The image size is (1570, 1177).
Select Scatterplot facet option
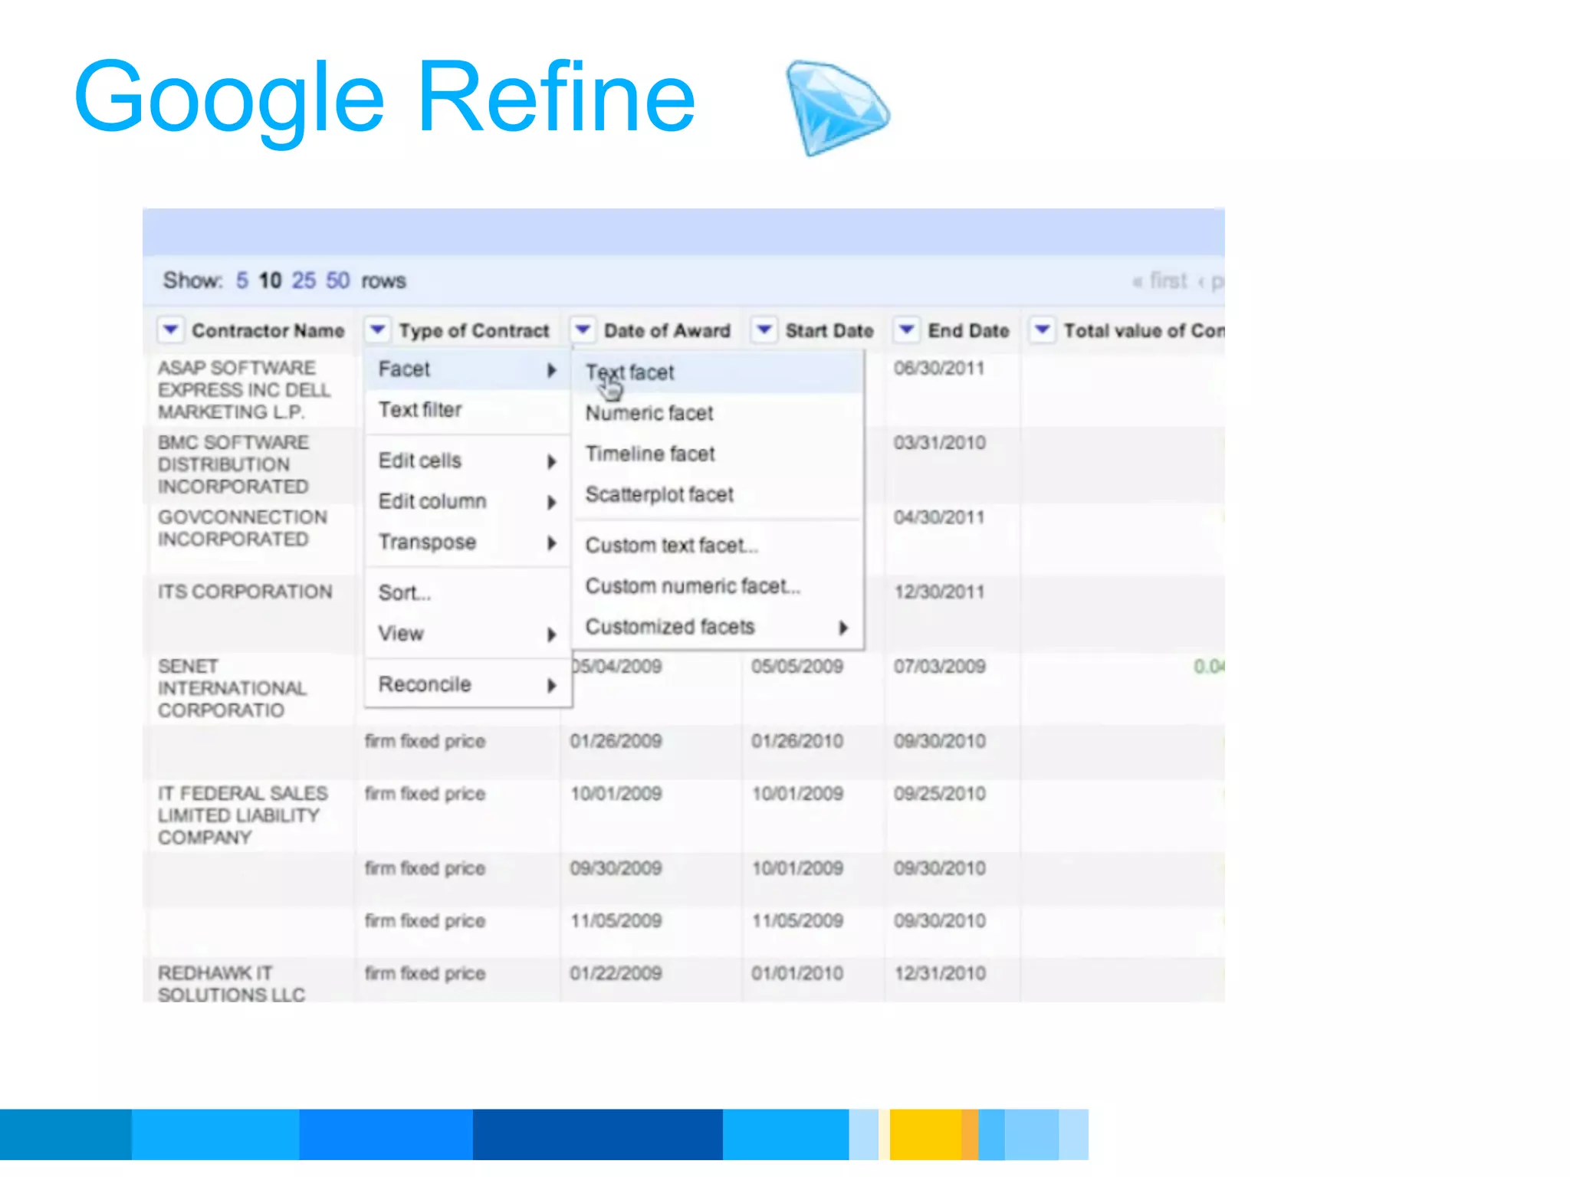click(x=718, y=494)
